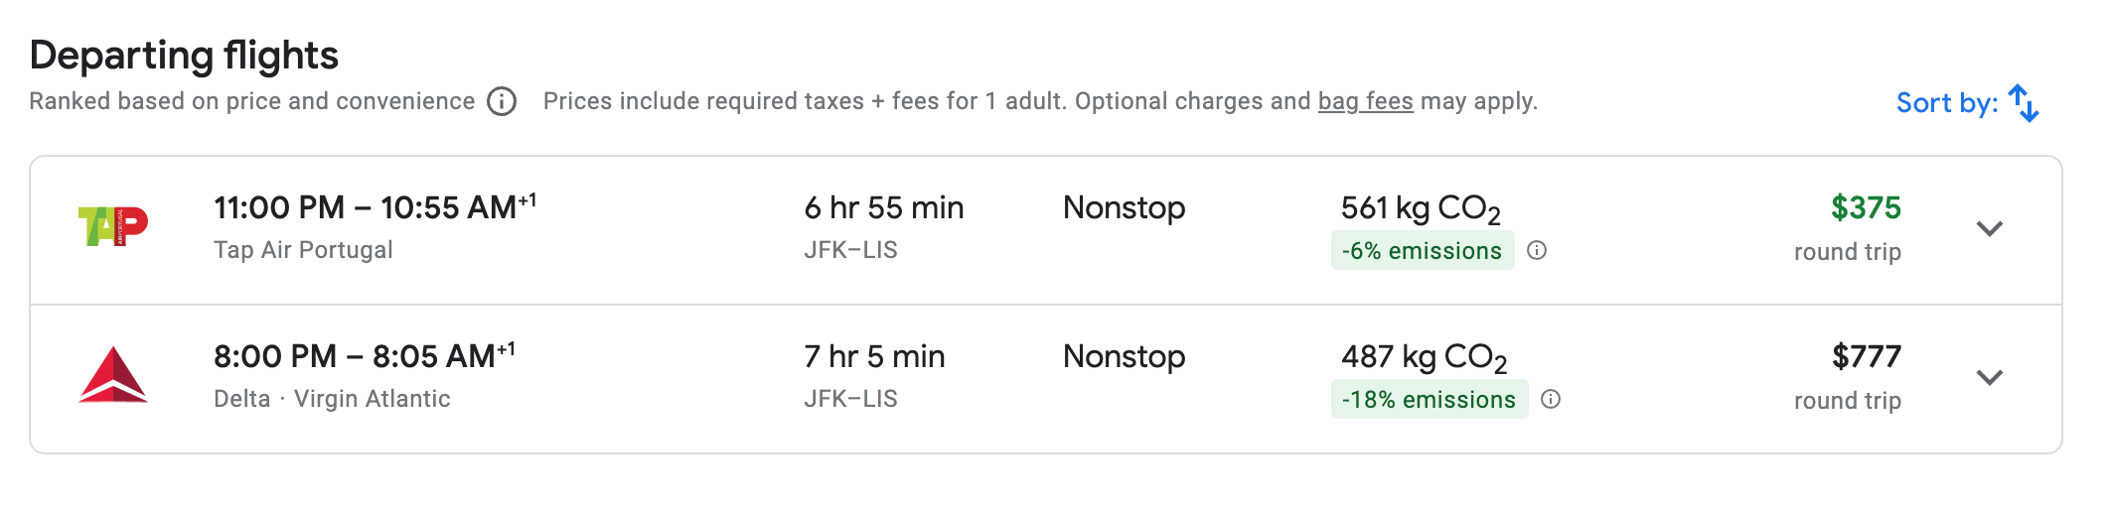The width and height of the screenshot is (2106, 510).
Task: Click the 487 kg CO2 emissions value
Action: coord(1424,357)
